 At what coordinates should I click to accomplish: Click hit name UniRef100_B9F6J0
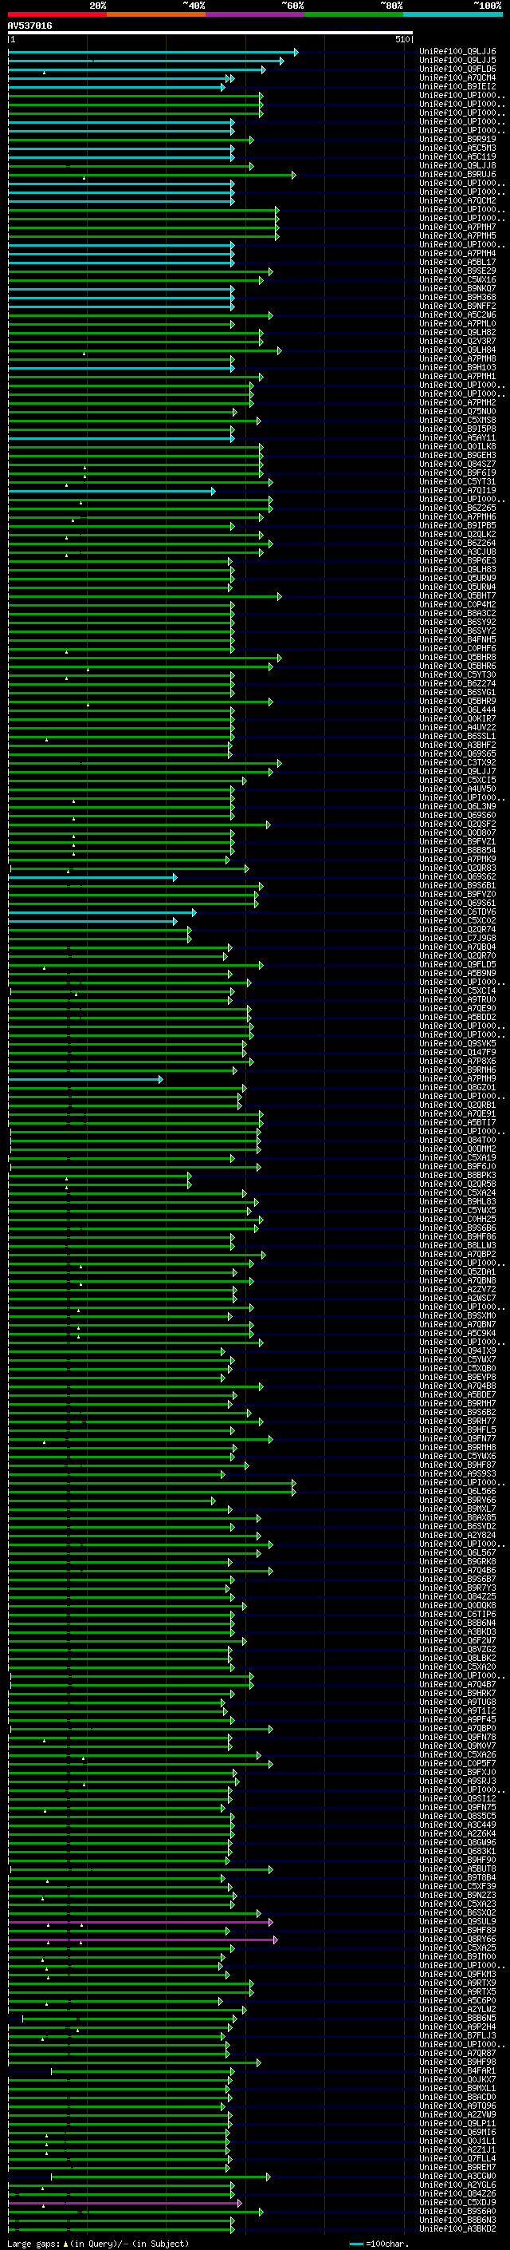pos(457,1166)
